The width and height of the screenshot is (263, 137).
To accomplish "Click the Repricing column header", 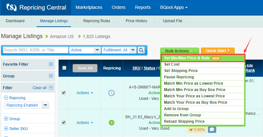I will coord(112,68).
